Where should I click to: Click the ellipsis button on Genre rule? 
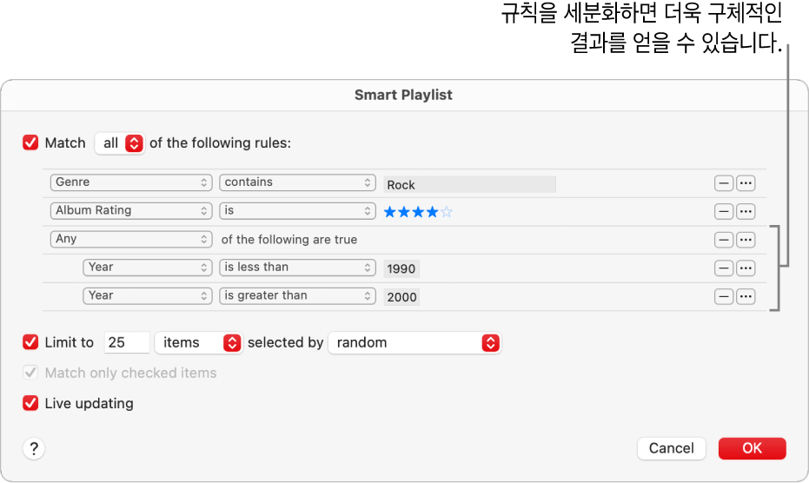(x=746, y=183)
